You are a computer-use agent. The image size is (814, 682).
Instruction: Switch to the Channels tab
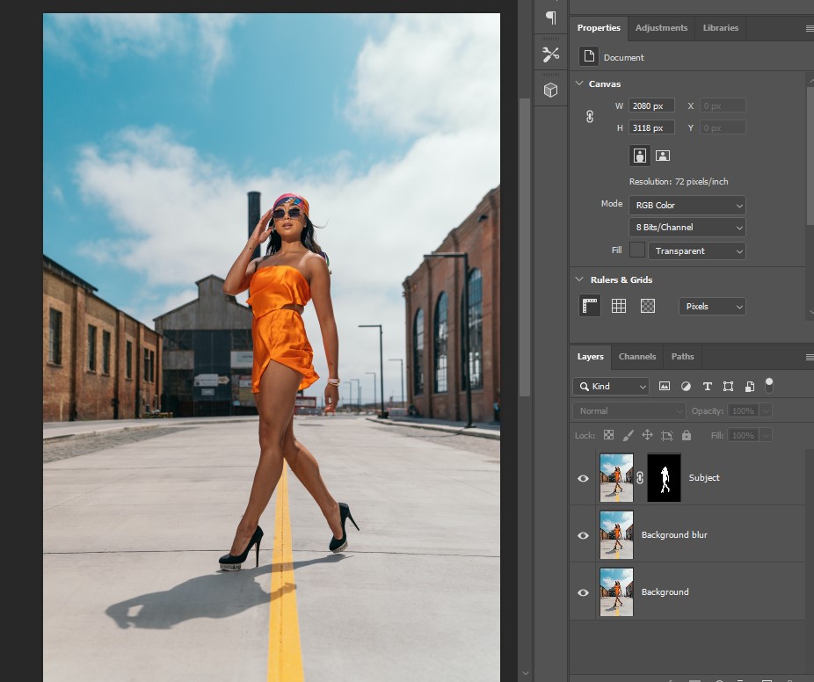tap(637, 357)
